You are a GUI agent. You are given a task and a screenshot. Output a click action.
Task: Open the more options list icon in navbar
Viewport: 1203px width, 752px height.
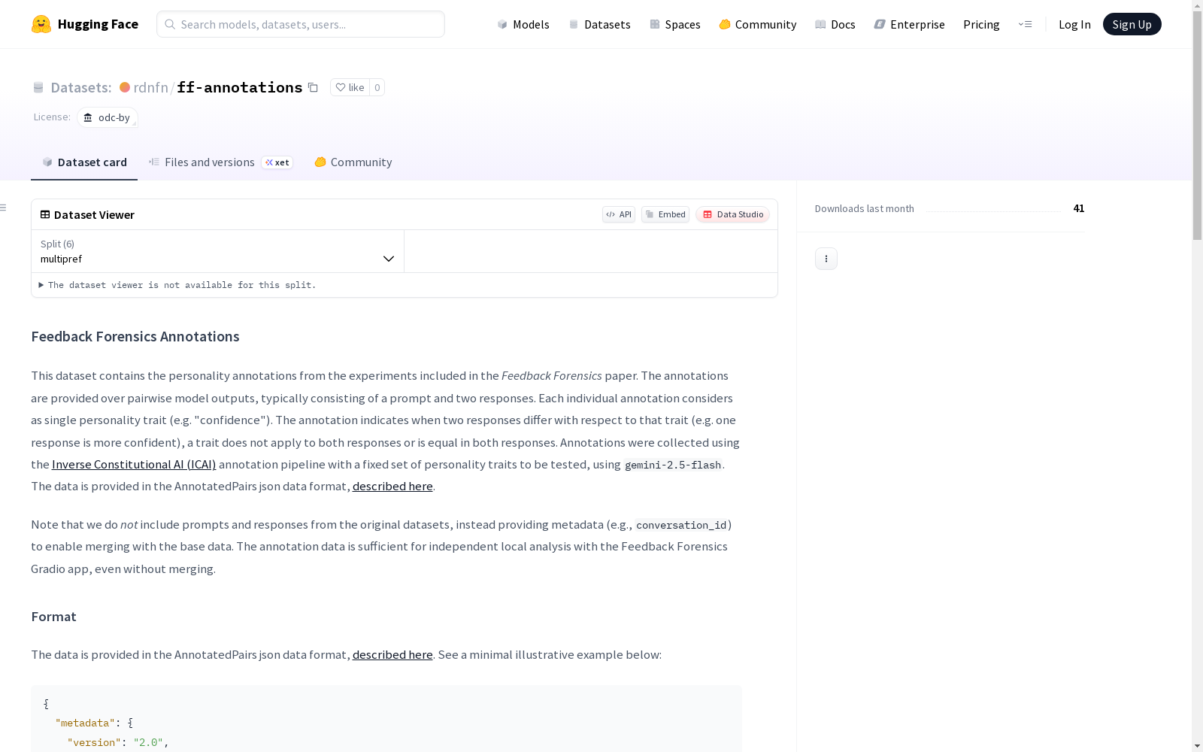click(x=1025, y=24)
